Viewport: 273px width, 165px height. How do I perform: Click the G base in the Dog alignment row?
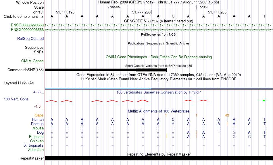(234, 133)
